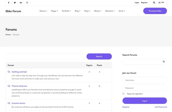Viewport: 172px width, 112px height.
Task: Focus the Username input field
Action: (144, 80)
